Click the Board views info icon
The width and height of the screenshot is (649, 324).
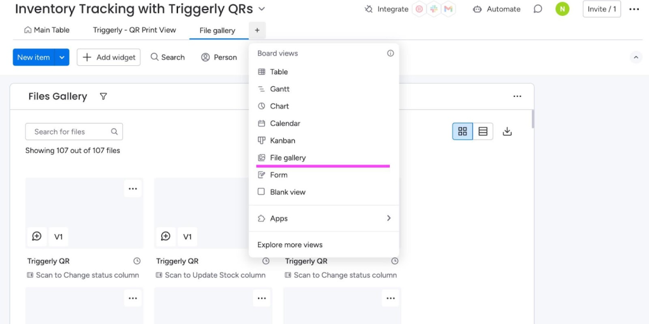pos(390,53)
